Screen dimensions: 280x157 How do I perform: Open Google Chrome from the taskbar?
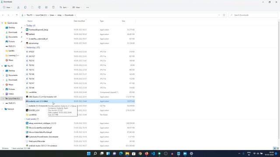click(140, 154)
